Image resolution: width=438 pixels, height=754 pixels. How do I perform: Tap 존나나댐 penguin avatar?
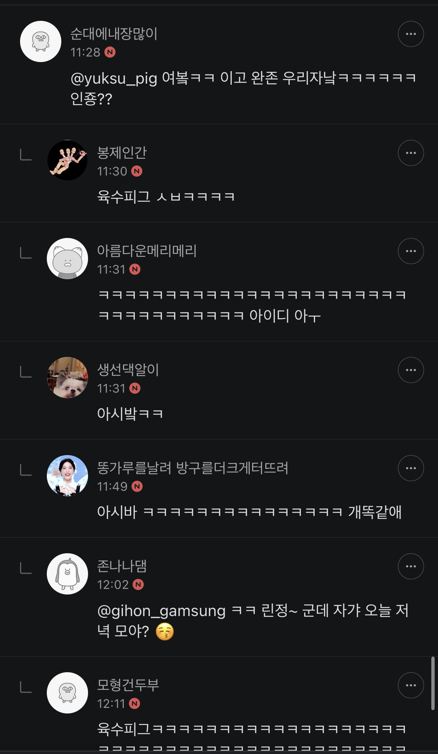tap(67, 574)
